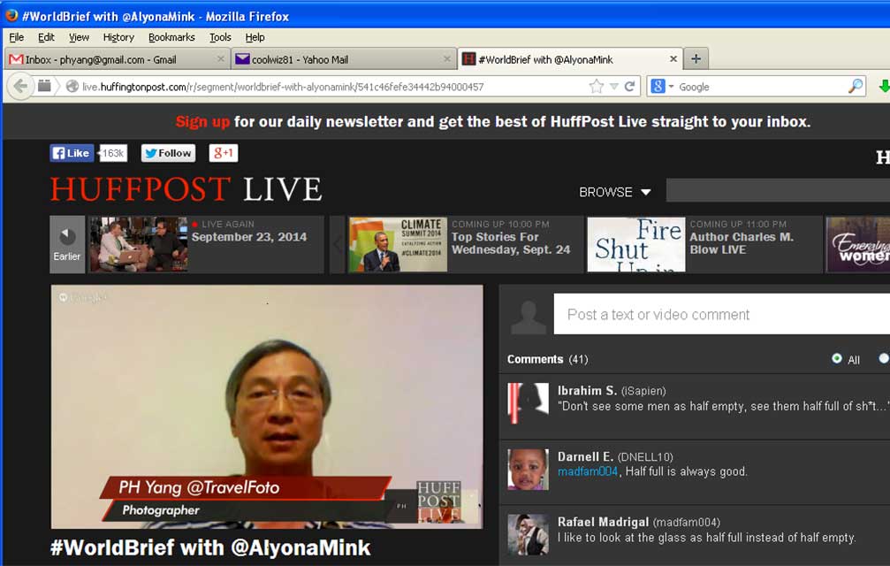Click Rafael Madrigal commenter name

click(x=603, y=523)
